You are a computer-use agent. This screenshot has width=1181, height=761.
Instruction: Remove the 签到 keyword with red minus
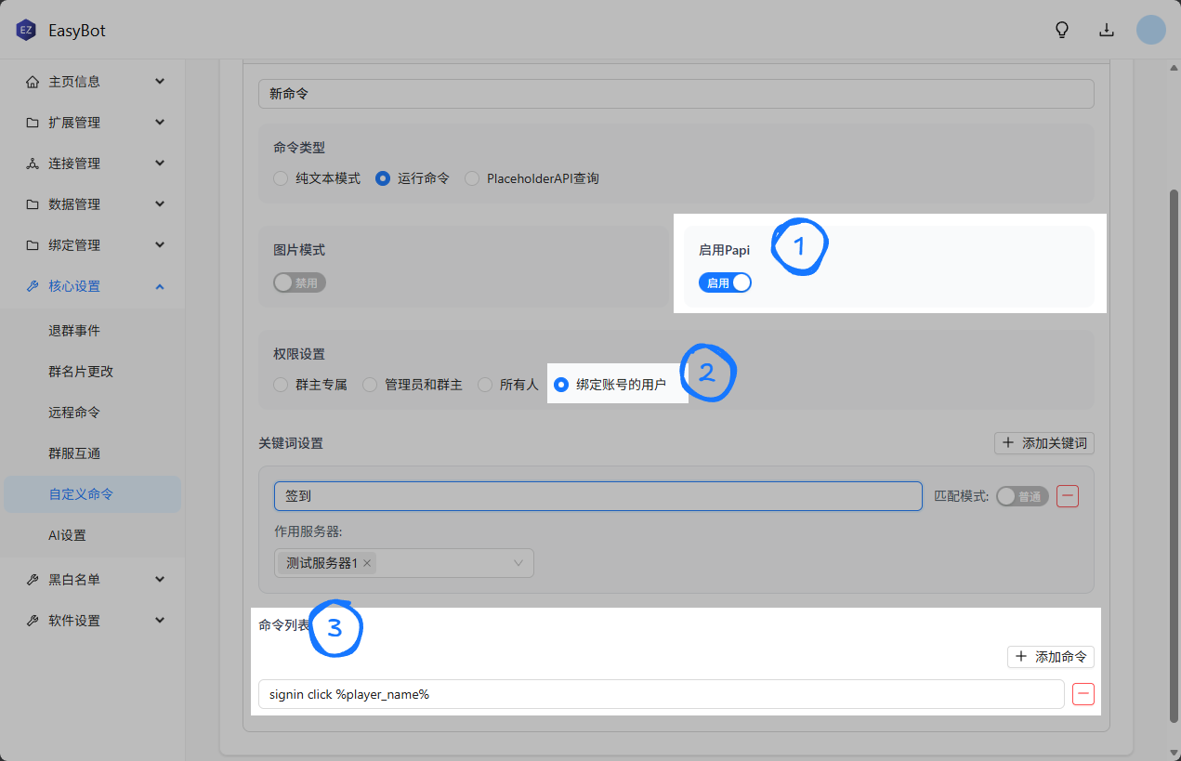coord(1069,496)
